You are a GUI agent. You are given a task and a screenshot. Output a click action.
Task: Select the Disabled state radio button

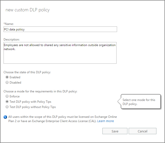coord(7,82)
